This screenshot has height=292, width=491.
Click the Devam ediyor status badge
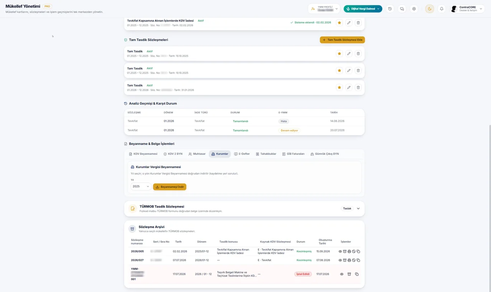point(289,130)
